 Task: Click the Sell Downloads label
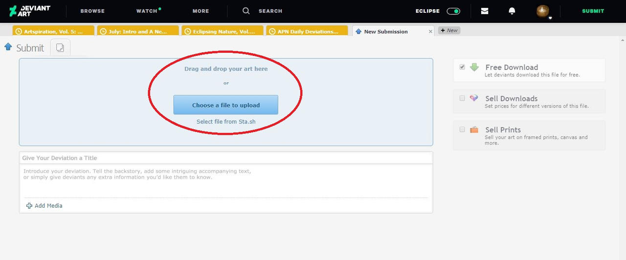coord(511,99)
